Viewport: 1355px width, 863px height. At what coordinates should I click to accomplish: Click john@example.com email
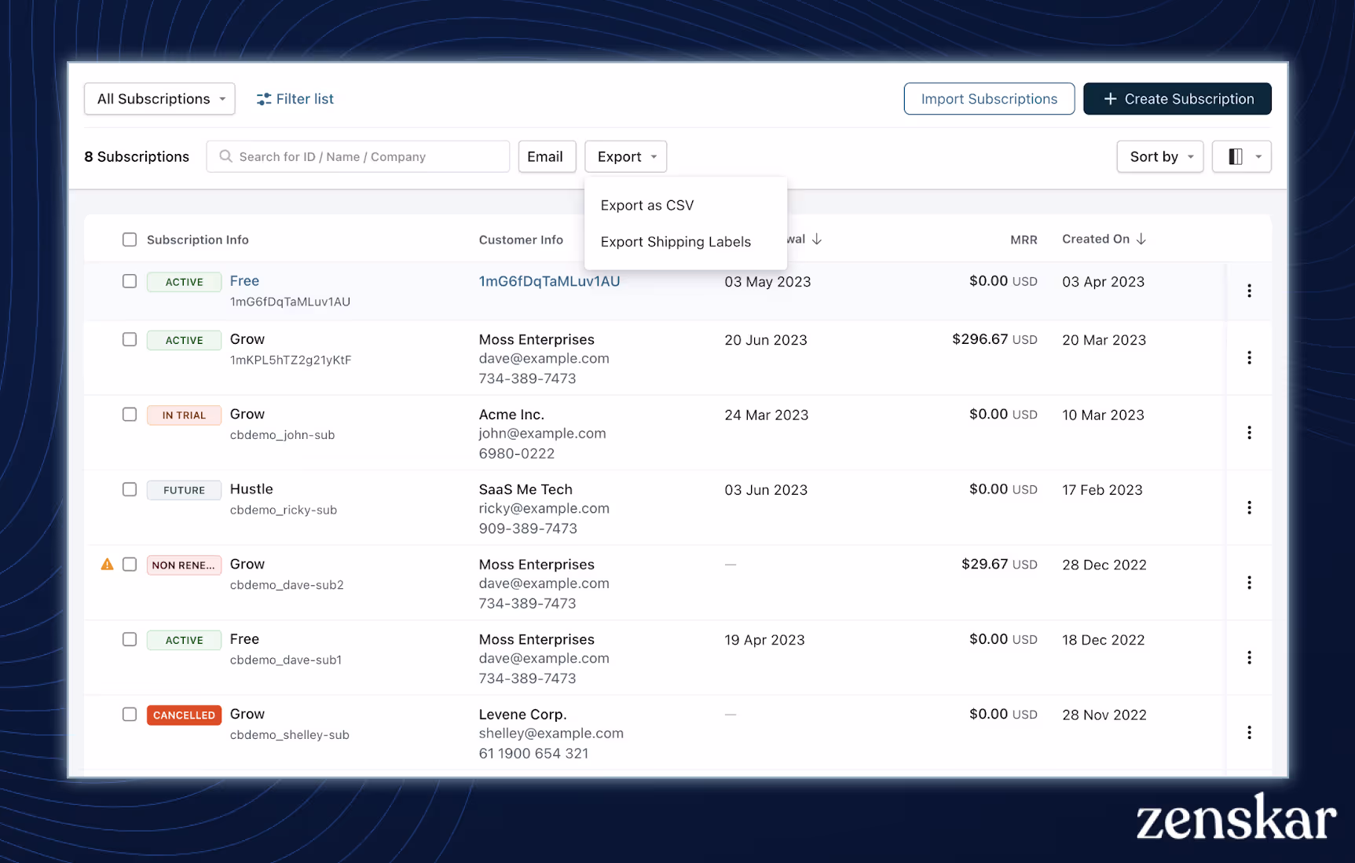coord(542,433)
